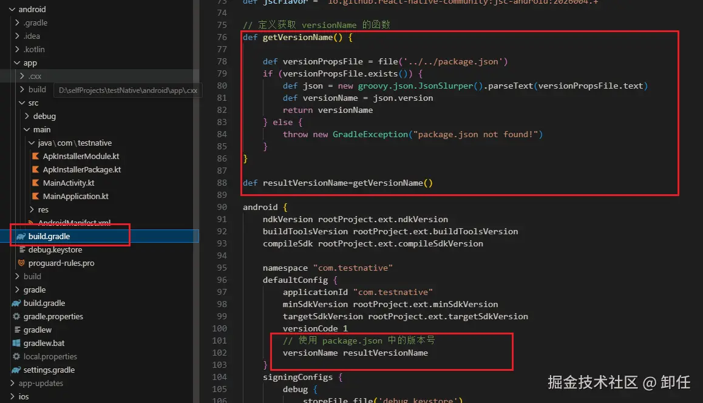Screen dimensions: 703x403
Task: Click Kotlin icon of ApkInstallerModule.kt
Action: (x=35, y=156)
